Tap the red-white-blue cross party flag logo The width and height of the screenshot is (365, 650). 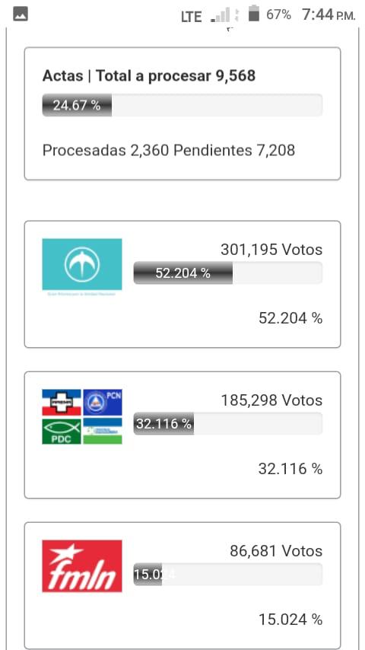click(x=62, y=402)
